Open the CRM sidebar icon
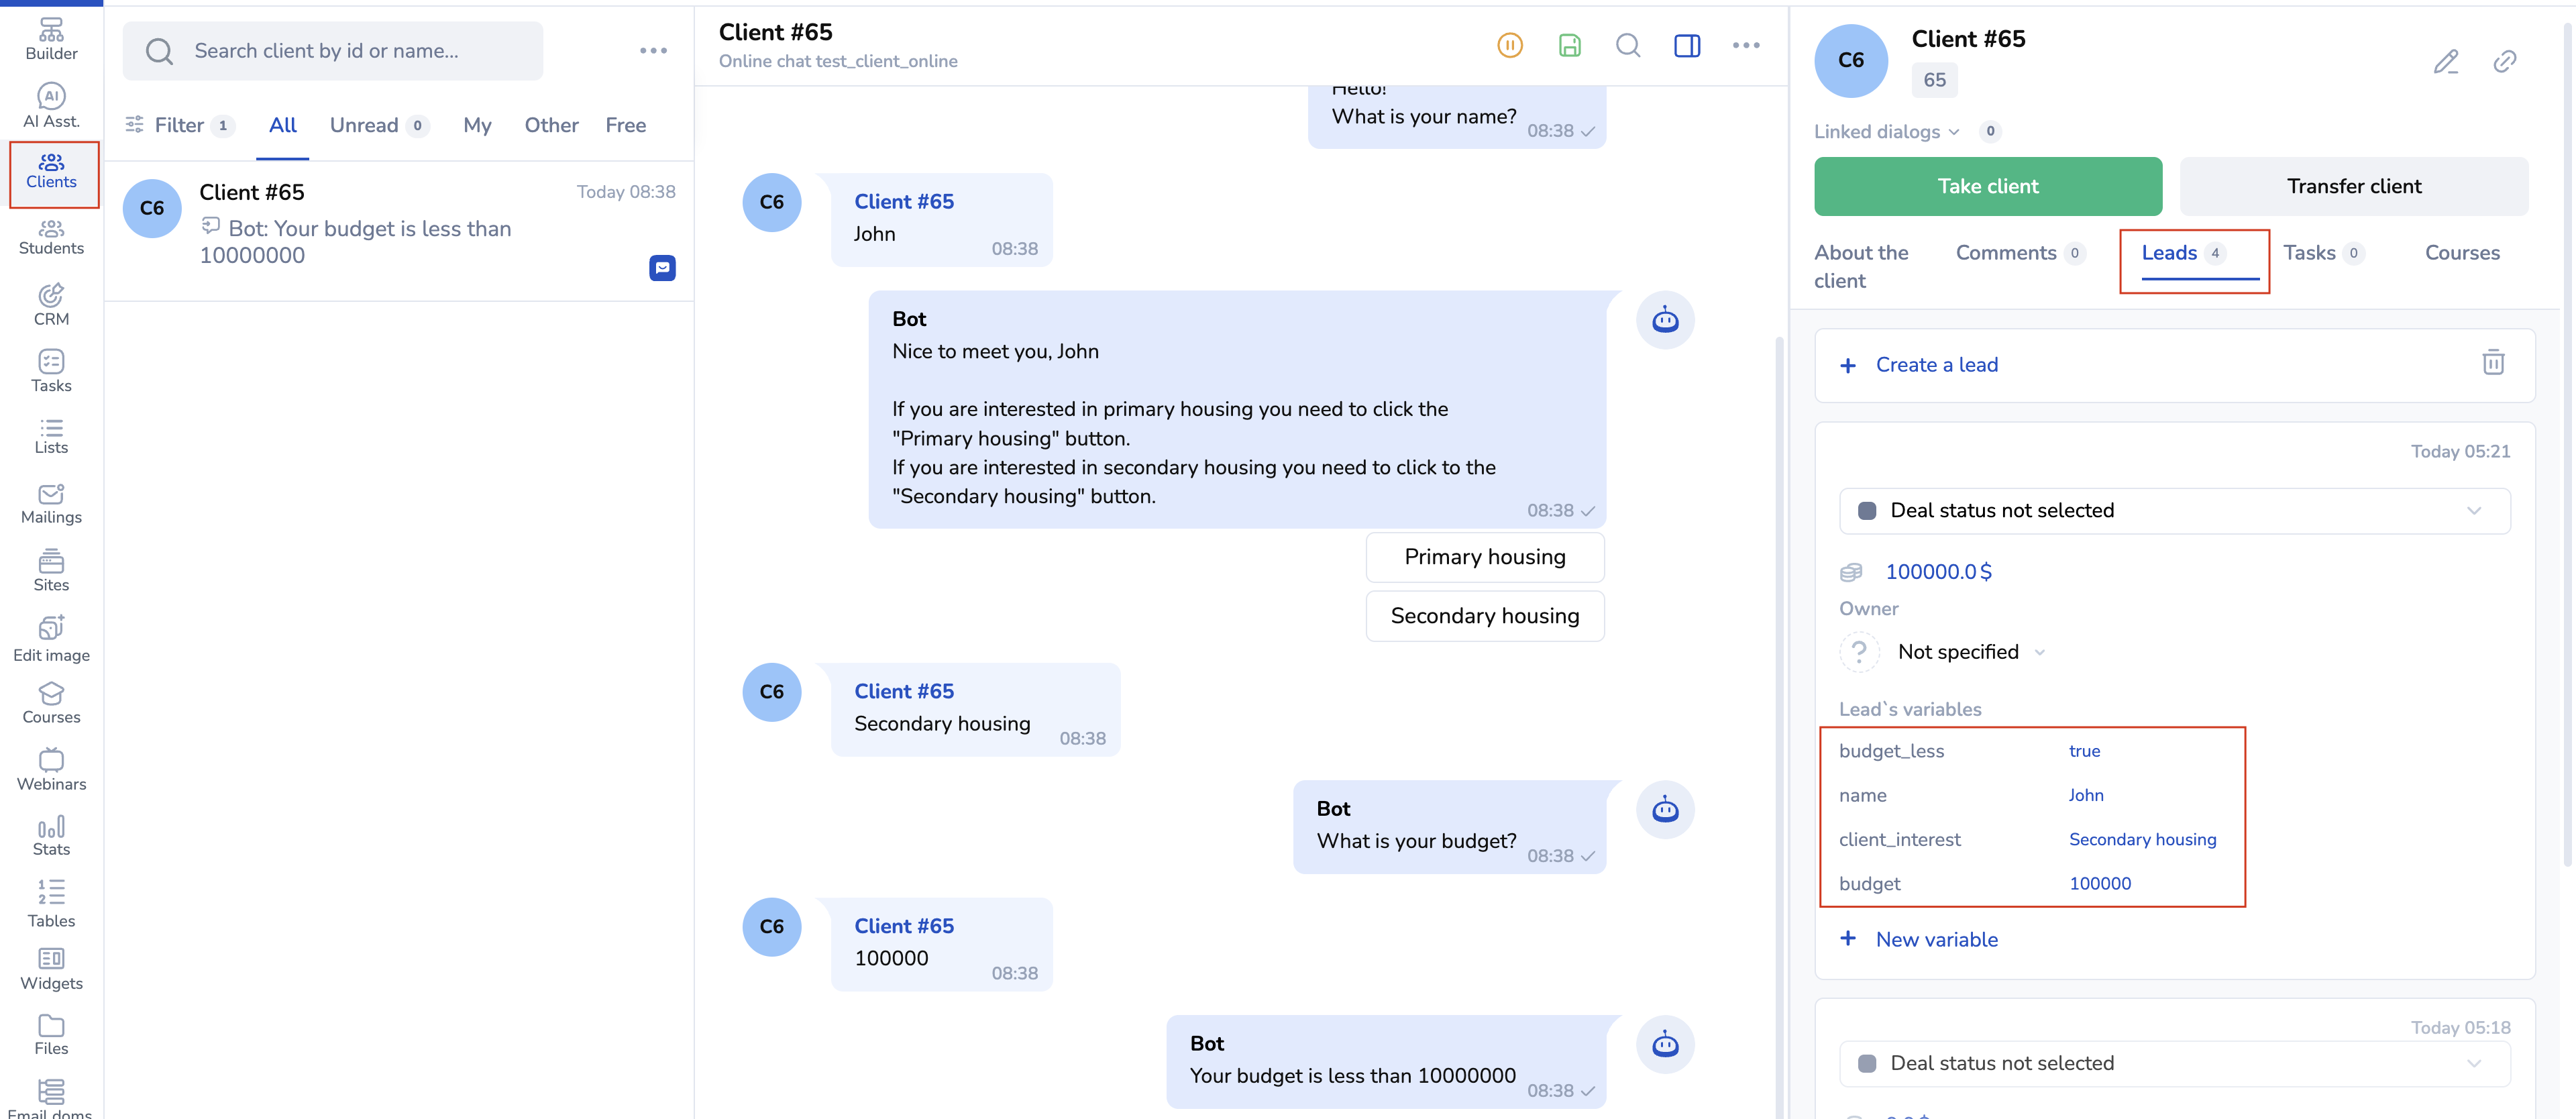The height and width of the screenshot is (1119, 2576). pyautogui.click(x=51, y=305)
